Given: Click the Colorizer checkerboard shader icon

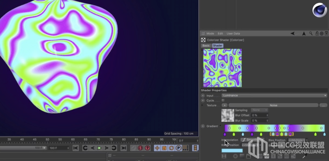Looking at the screenshot, I should tap(203, 40).
